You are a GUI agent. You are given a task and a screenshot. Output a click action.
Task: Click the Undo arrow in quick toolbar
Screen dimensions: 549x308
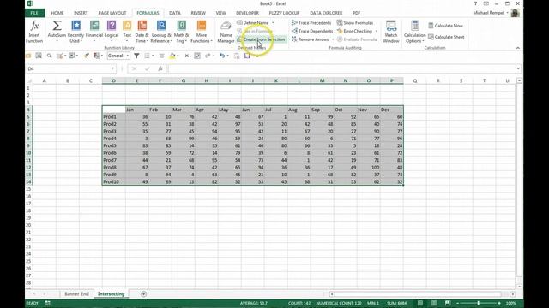[221, 56]
